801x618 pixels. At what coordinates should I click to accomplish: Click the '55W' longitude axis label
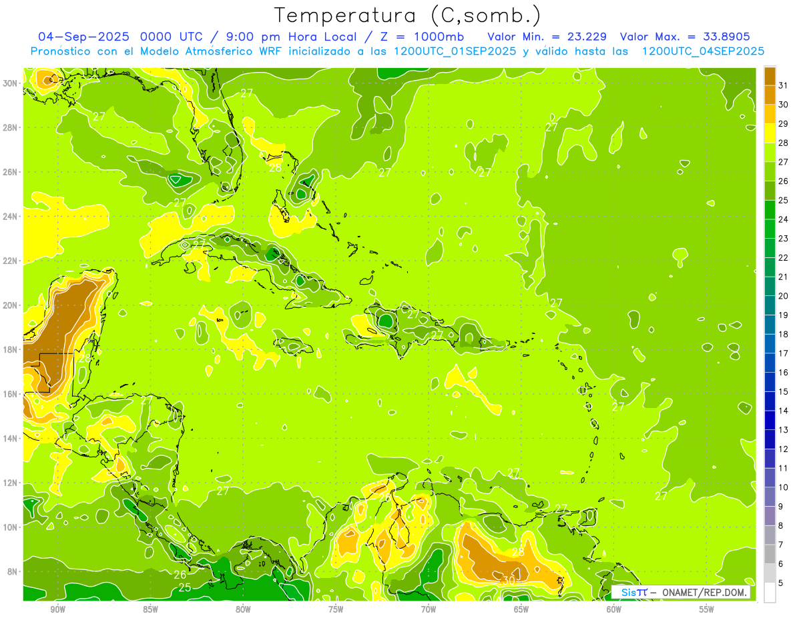pyautogui.click(x=707, y=609)
